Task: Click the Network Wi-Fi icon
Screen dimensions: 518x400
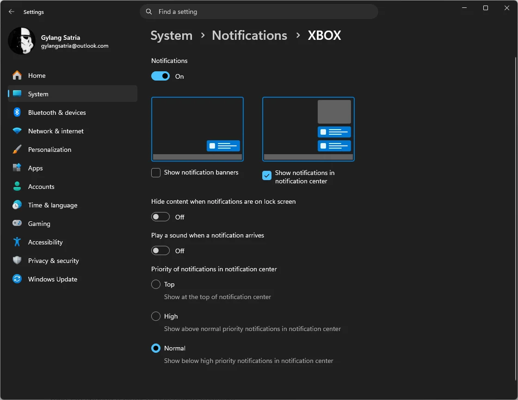Action: (x=17, y=131)
